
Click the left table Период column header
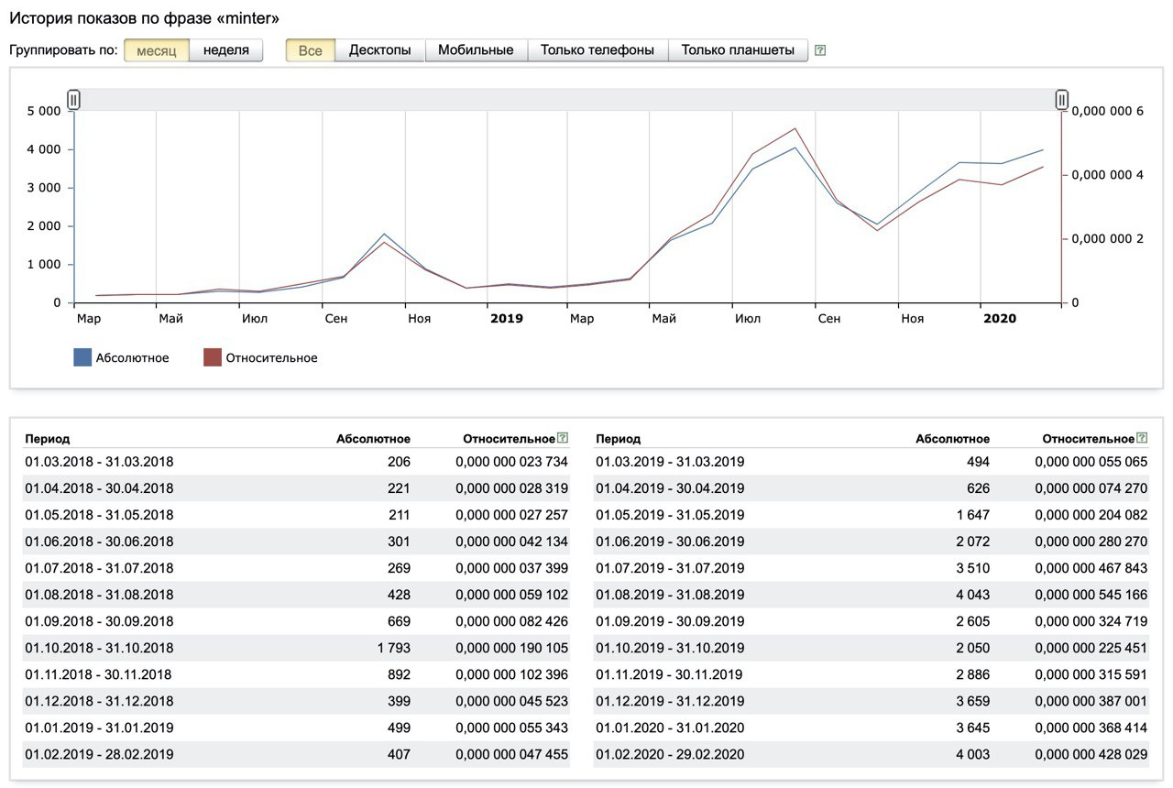(x=48, y=439)
